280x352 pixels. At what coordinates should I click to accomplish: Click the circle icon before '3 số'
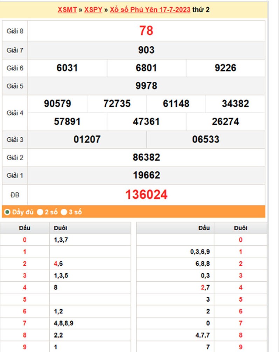coord(64,212)
